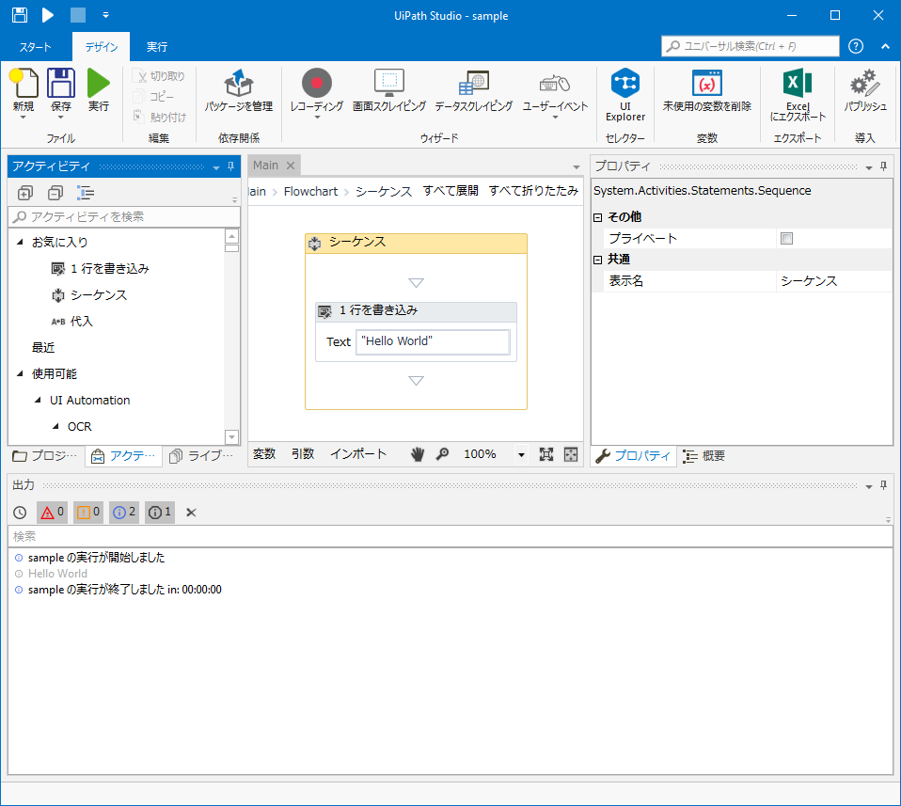Select the 最近 tree item
Image resolution: width=901 pixels, height=806 pixels.
(x=43, y=348)
